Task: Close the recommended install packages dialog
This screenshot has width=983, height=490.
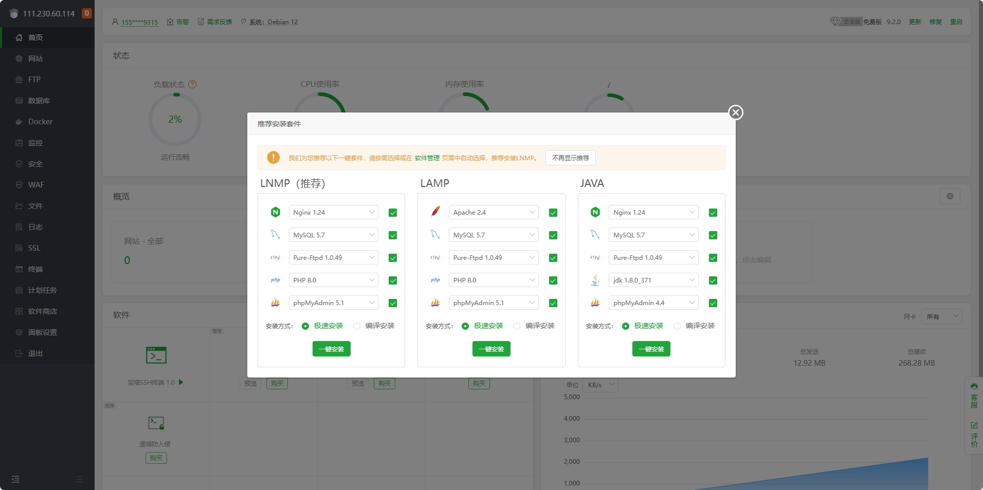Action: pos(735,112)
